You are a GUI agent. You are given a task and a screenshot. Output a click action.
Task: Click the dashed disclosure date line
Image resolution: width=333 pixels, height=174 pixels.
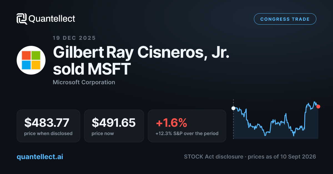pyautogui.click(x=233, y=119)
